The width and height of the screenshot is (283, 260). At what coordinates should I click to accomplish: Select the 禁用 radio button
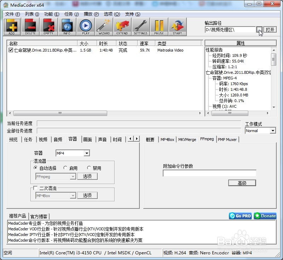[x=89, y=168]
